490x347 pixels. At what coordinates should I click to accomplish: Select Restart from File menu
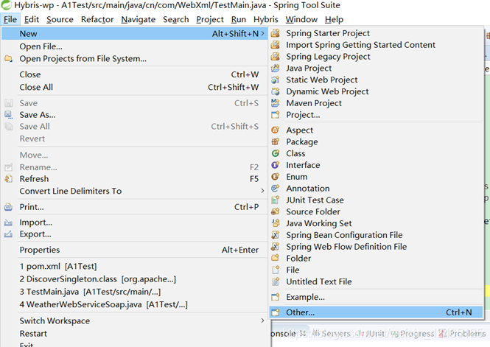coord(134,334)
